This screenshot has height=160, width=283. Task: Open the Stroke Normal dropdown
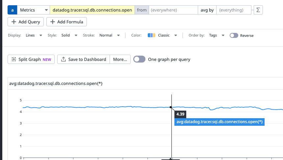pyautogui.click(x=110, y=36)
